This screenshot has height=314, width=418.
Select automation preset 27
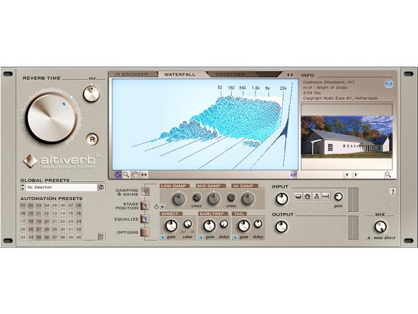point(39,229)
